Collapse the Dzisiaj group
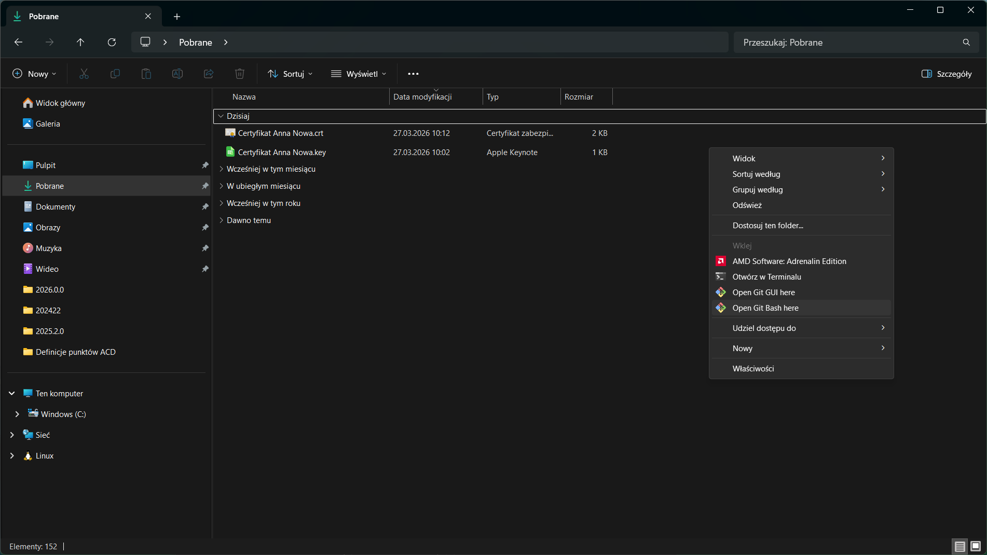The height and width of the screenshot is (555, 987). coord(221,116)
